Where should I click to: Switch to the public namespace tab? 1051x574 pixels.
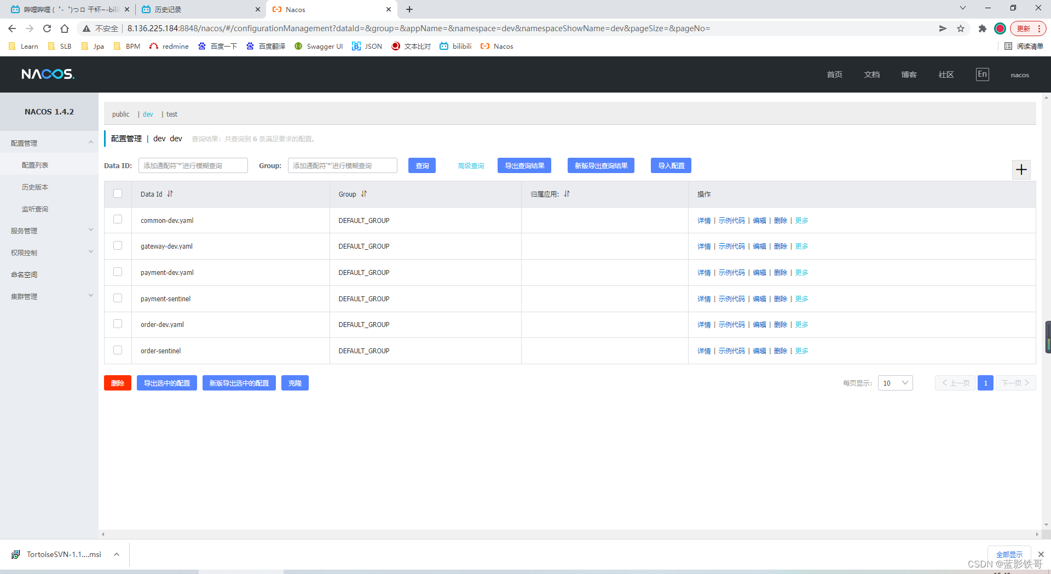click(x=120, y=114)
